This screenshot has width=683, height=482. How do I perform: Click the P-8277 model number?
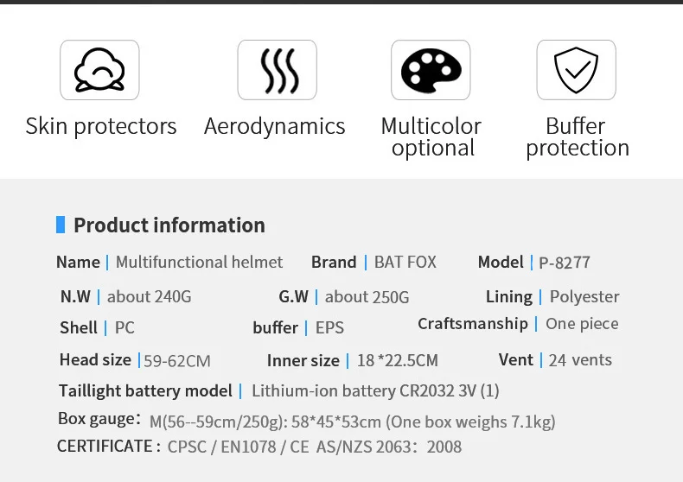(565, 263)
